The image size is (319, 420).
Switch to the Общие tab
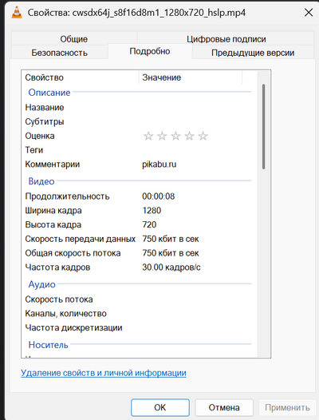74,39
